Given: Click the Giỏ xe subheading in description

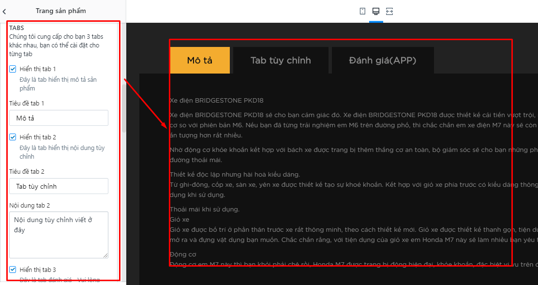Looking at the screenshot, I should (x=179, y=220).
